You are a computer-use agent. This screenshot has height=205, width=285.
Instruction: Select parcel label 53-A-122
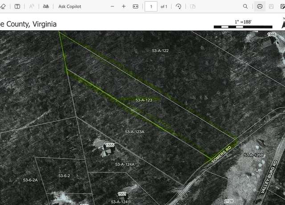160,50
